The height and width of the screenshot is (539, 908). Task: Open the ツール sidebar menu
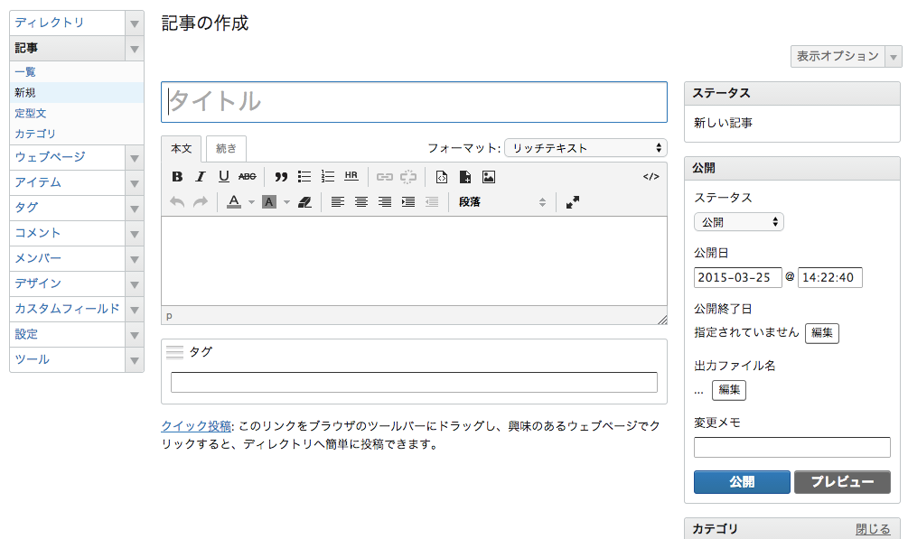tap(32, 359)
